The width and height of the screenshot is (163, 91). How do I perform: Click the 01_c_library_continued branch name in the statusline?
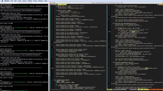pos(119,89)
